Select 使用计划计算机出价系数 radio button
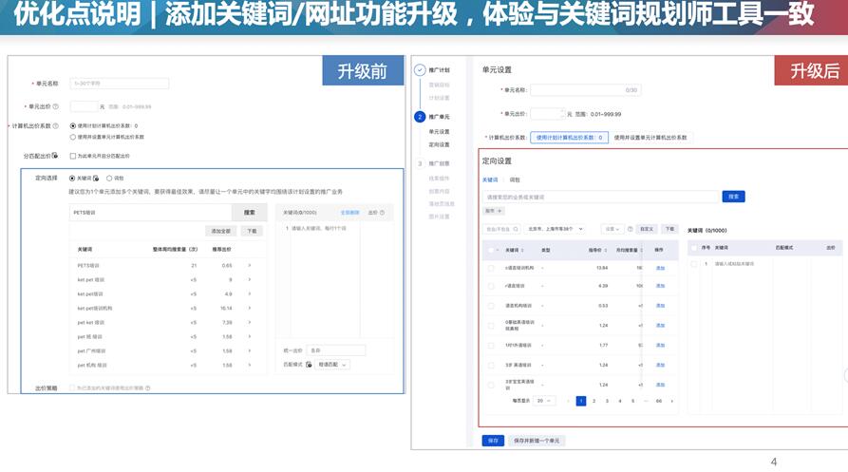848x472 pixels. tap(73, 125)
